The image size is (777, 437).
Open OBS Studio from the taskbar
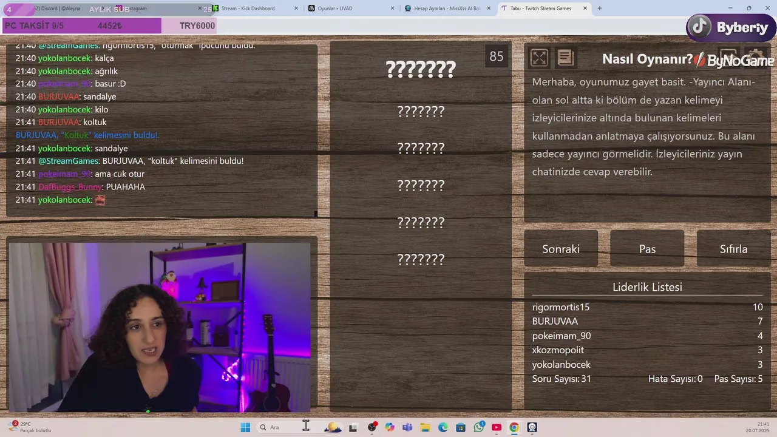click(x=372, y=427)
